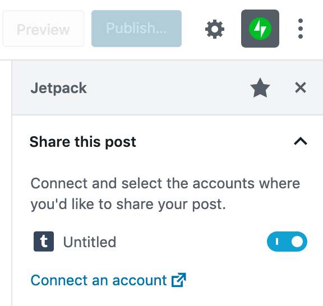Unpin Jetpack with the star icon
The image size is (323, 306).
260,88
